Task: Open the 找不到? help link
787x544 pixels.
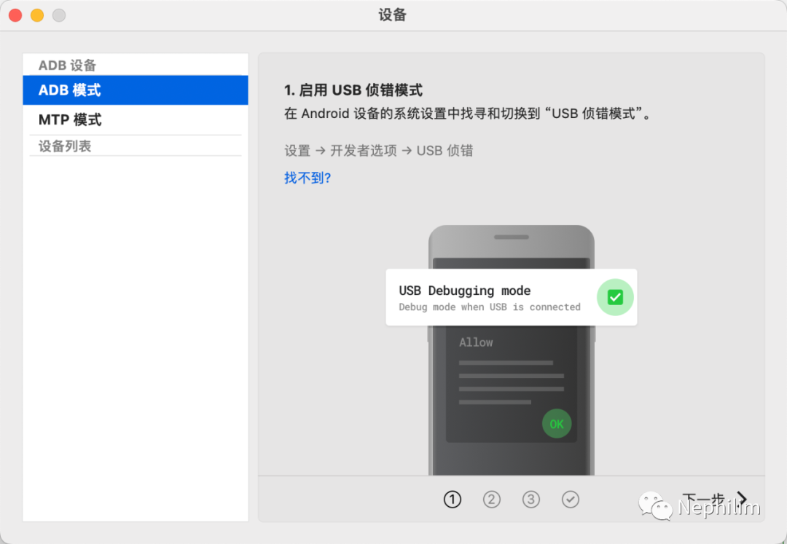Action: [x=307, y=176]
